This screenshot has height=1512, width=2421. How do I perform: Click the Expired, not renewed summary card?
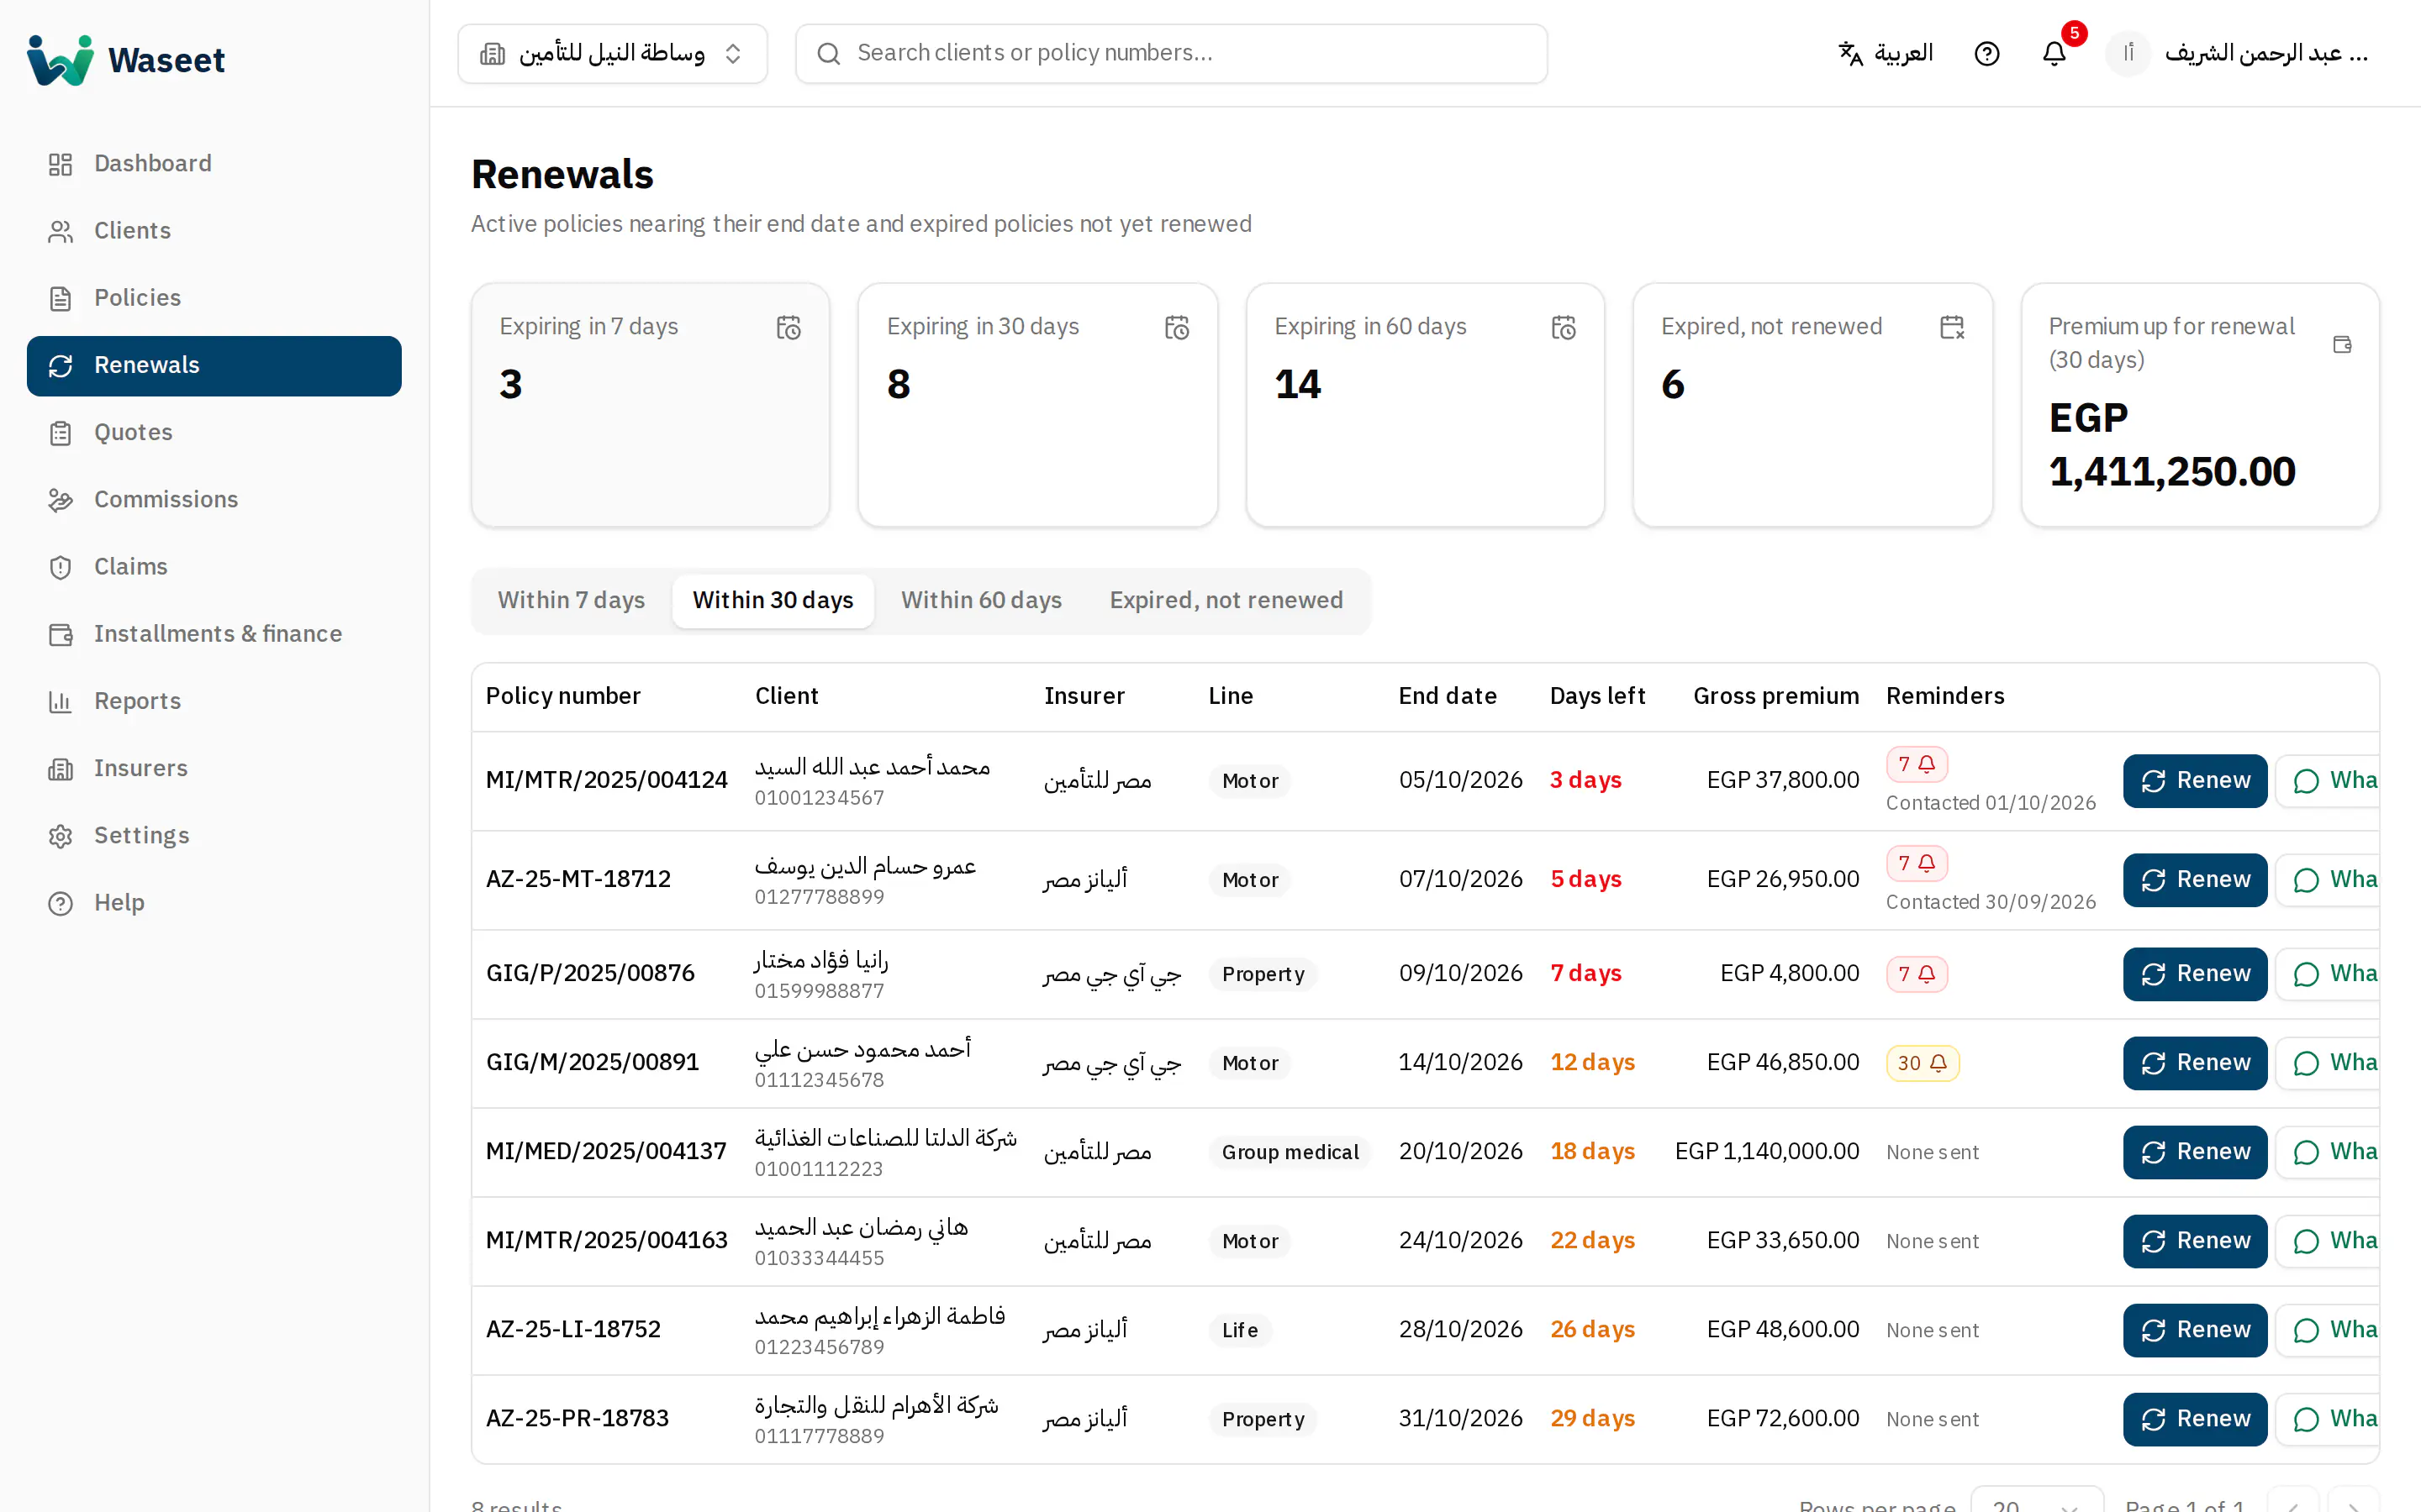click(x=1812, y=405)
